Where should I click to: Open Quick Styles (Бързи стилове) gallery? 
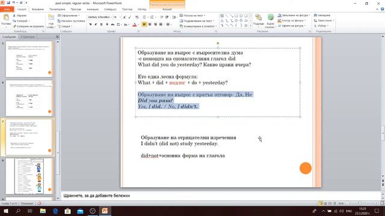(x=270, y=21)
